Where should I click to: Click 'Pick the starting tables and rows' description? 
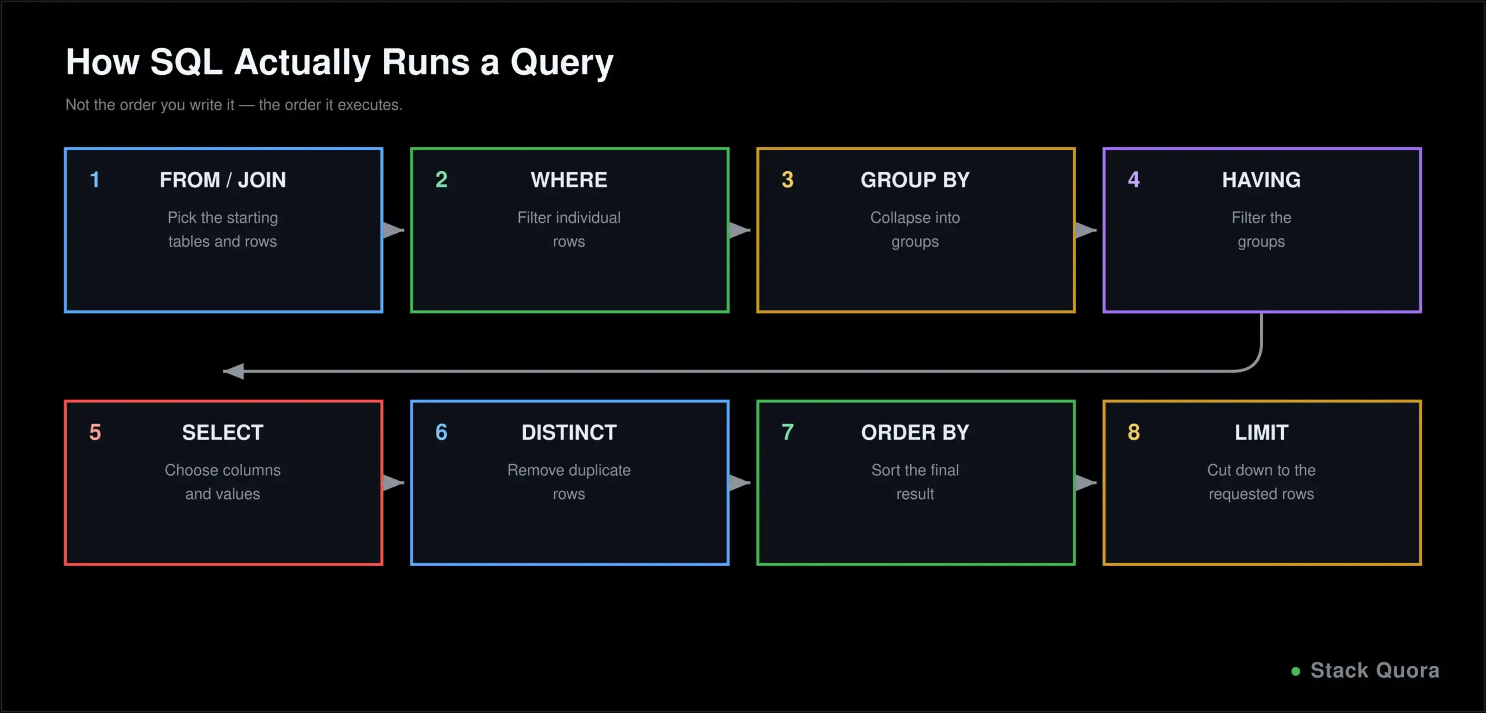click(223, 229)
